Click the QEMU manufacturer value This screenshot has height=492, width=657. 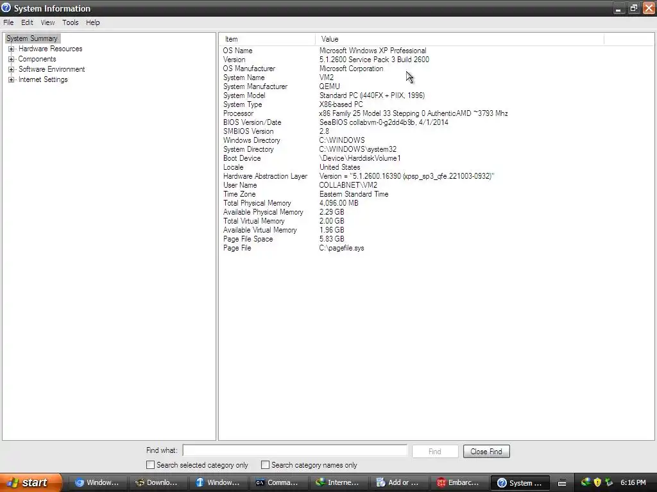pyautogui.click(x=329, y=86)
